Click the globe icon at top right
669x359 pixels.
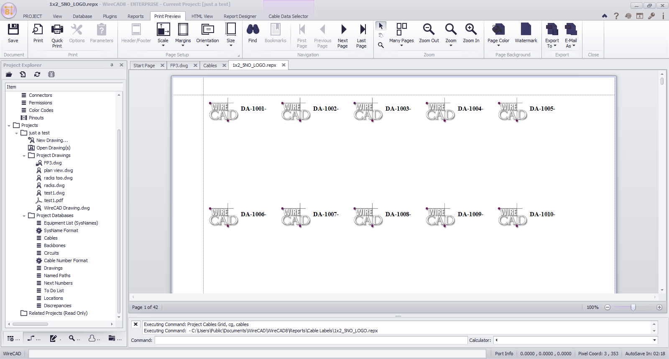coord(628,16)
